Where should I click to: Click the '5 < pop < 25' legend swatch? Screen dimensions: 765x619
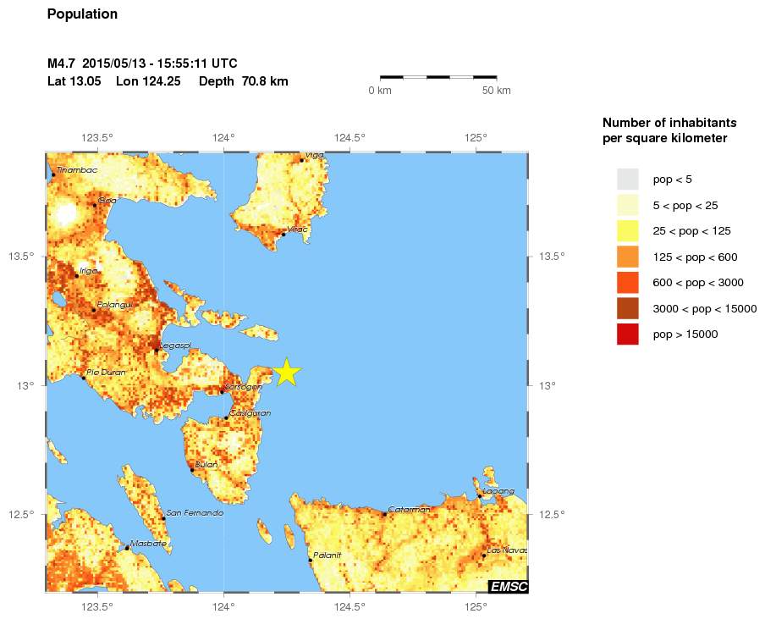tap(627, 205)
